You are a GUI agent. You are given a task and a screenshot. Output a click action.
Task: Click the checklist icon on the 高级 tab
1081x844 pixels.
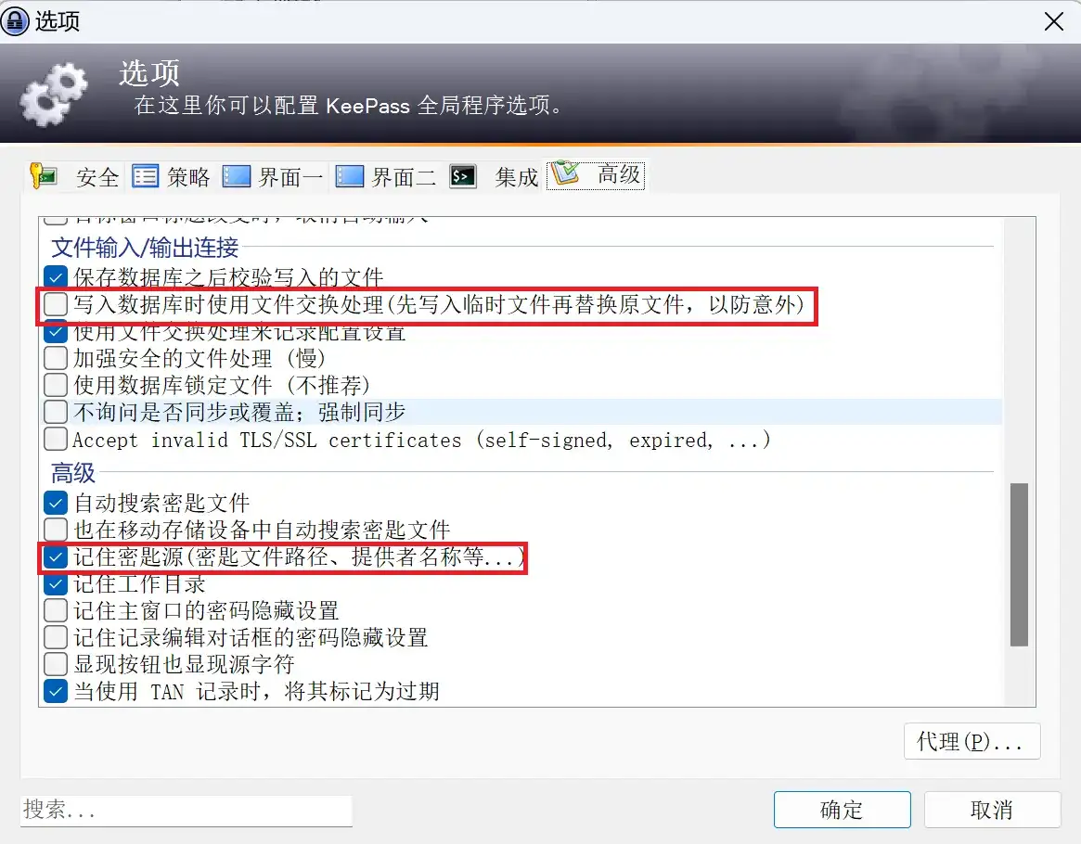click(565, 173)
